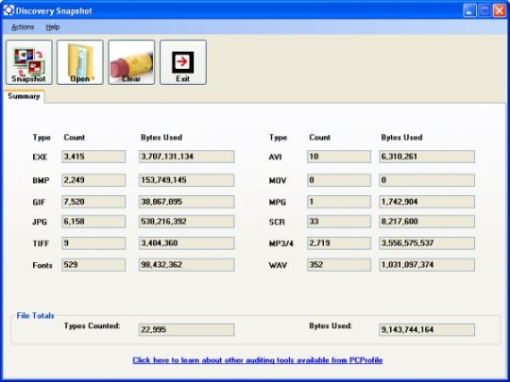Click the Fonts type label
Viewport: 510px width, 382px height.
[x=42, y=265]
